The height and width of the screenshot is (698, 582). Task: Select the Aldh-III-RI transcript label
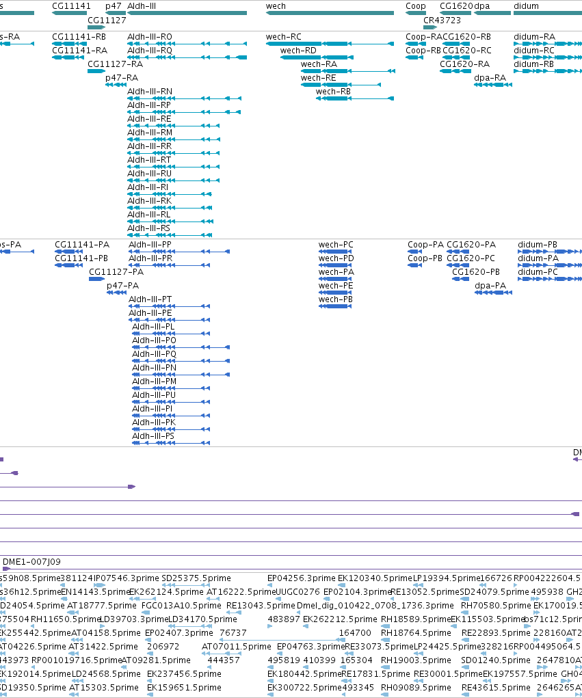148,187
